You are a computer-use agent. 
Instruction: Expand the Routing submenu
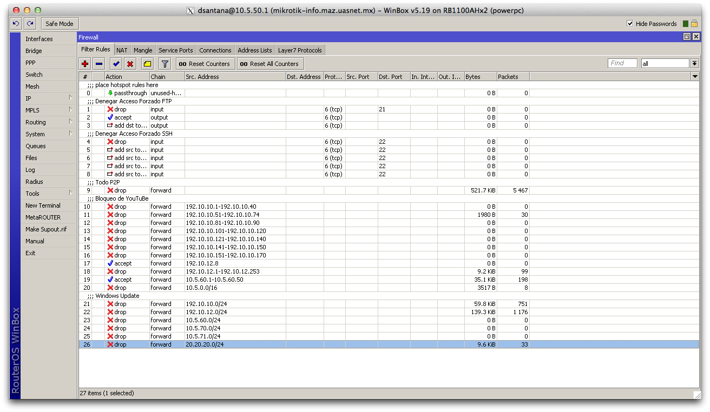coord(70,122)
